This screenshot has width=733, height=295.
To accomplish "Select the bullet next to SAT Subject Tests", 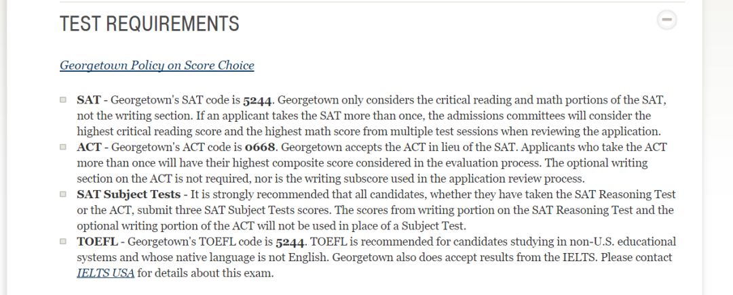I will (63, 194).
